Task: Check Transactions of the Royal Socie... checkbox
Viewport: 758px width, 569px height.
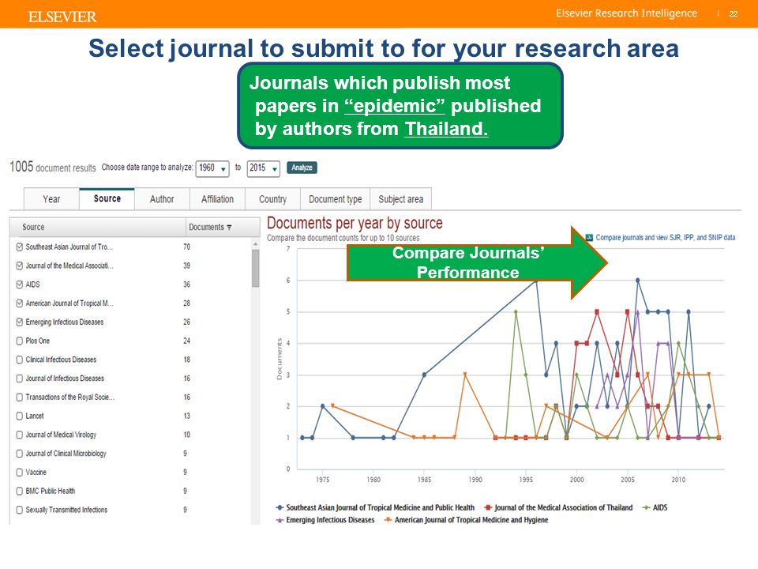Action: coord(19,398)
